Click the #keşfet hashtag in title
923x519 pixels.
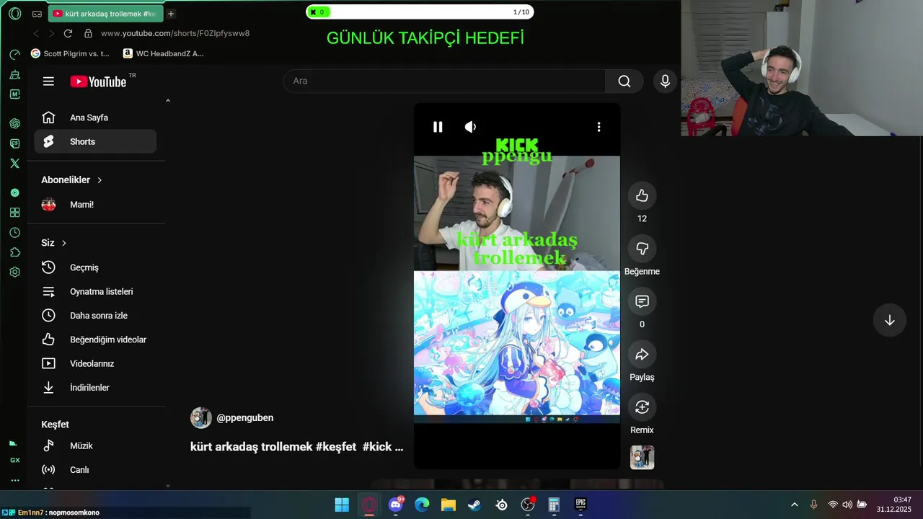coord(335,447)
